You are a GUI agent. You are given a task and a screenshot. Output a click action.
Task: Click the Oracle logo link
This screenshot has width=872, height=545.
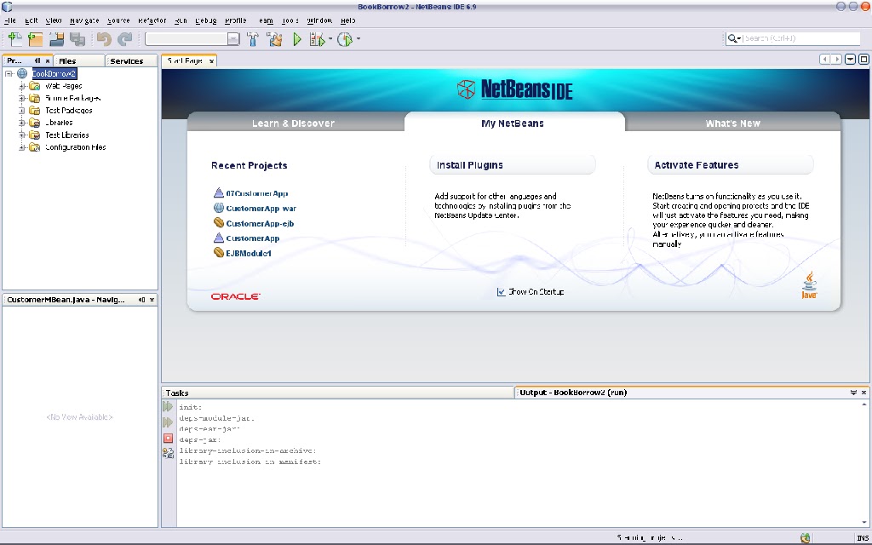click(x=235, y=296)
